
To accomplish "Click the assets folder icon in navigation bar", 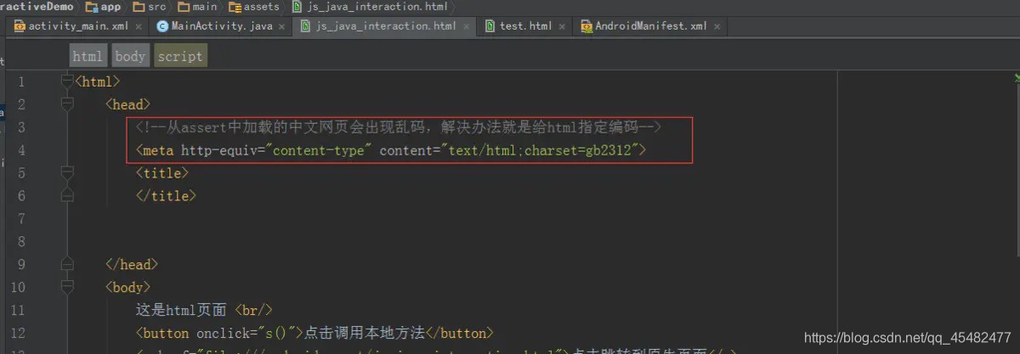I will [235, 6].
